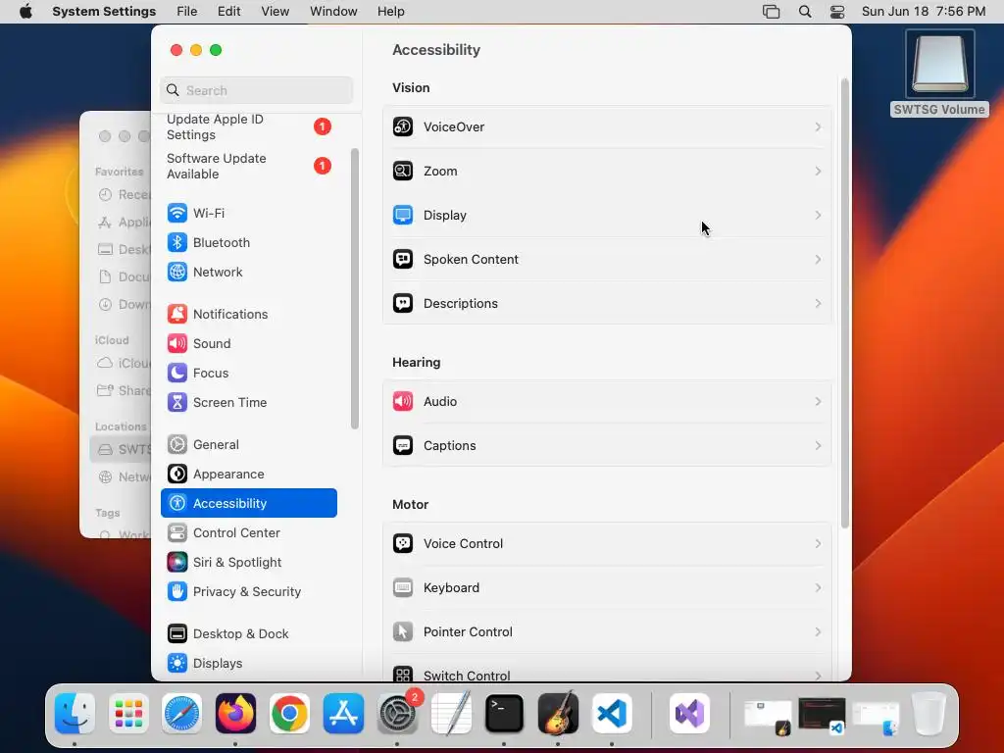Click the Descriptions quote icon

[x=403, y=304]
